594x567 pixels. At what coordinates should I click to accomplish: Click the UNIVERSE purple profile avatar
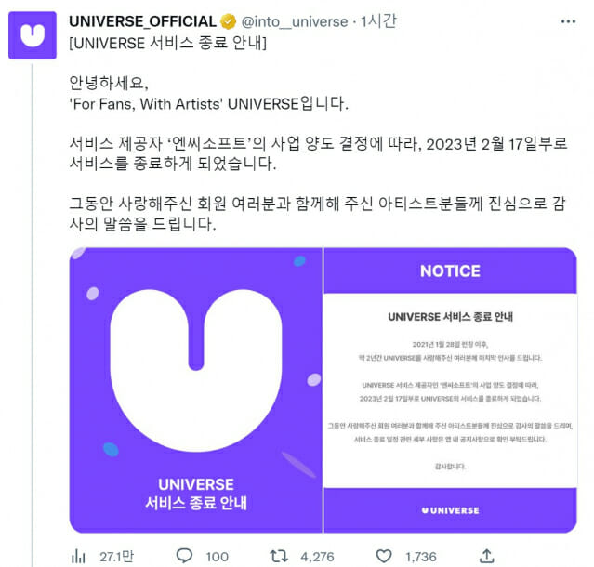tap(33, 35)
